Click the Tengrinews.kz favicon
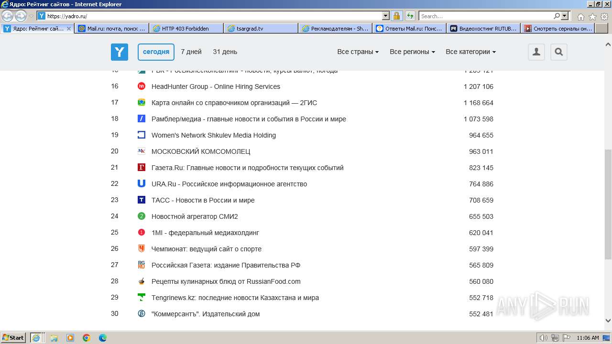Viewport: 612px width, 344px height. [x=142, y=298]
